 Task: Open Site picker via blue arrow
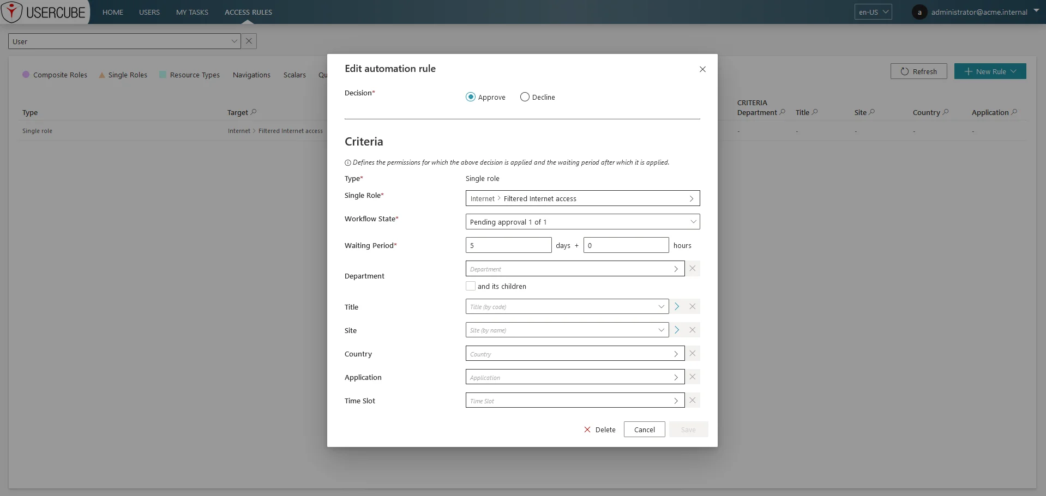[x=677, y=330]
